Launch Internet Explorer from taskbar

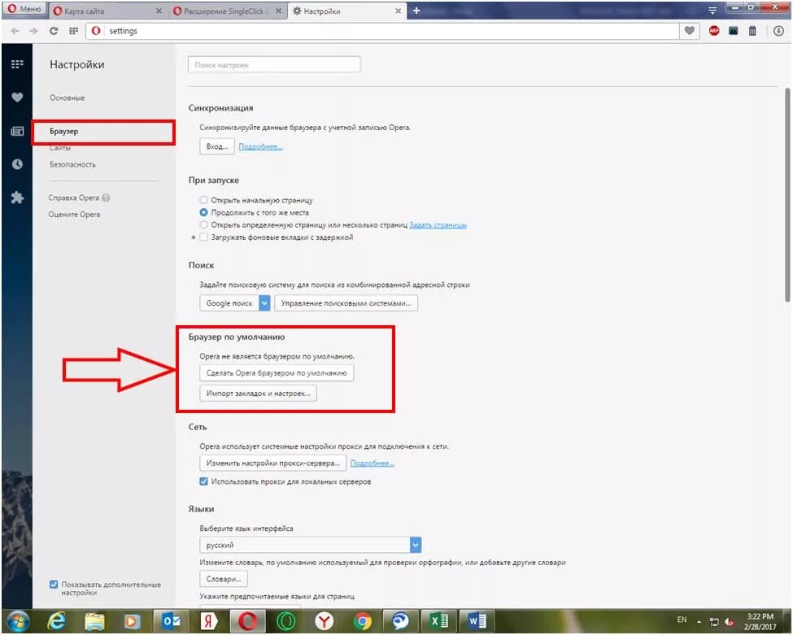click(56, 621)
